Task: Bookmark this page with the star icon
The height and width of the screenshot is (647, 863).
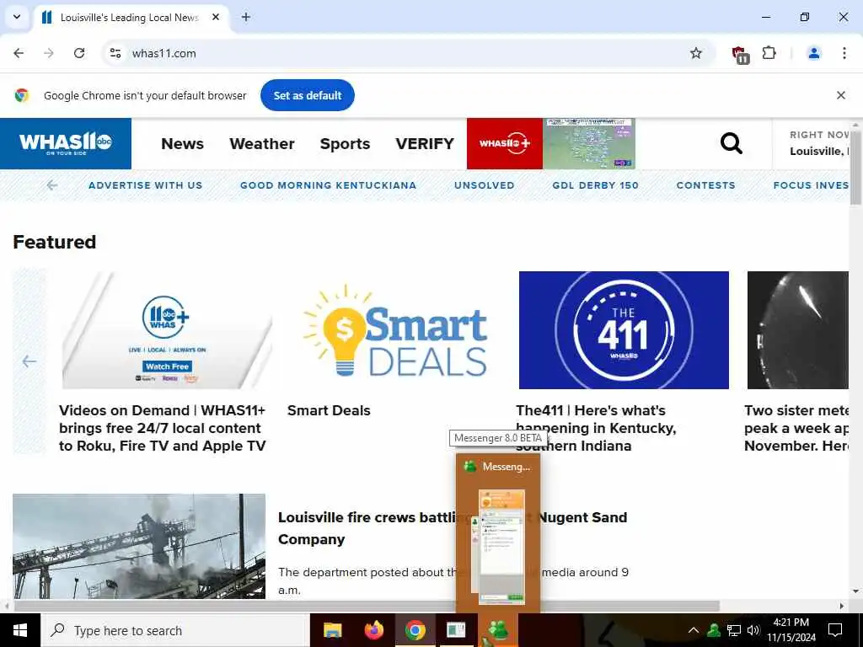Action: click(x=695, y=53)
